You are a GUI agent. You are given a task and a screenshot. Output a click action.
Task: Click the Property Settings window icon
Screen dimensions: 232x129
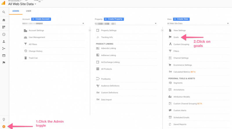coord(97,30)
